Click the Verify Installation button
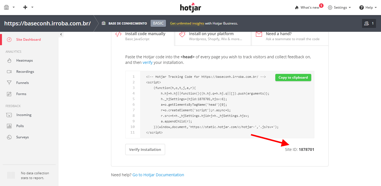This screenshot has width=381, height=186. 145,149
